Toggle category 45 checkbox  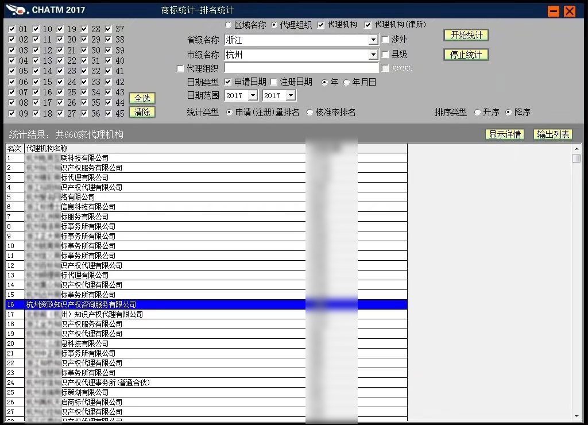[x=109, y=114]
